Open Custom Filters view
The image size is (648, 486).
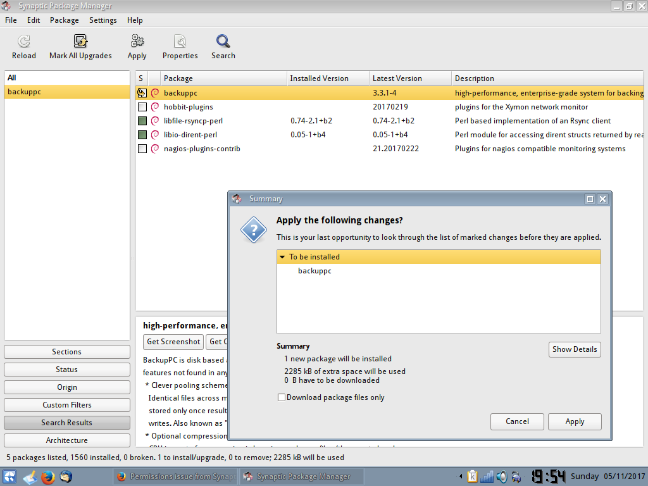(x=67, y=405)
